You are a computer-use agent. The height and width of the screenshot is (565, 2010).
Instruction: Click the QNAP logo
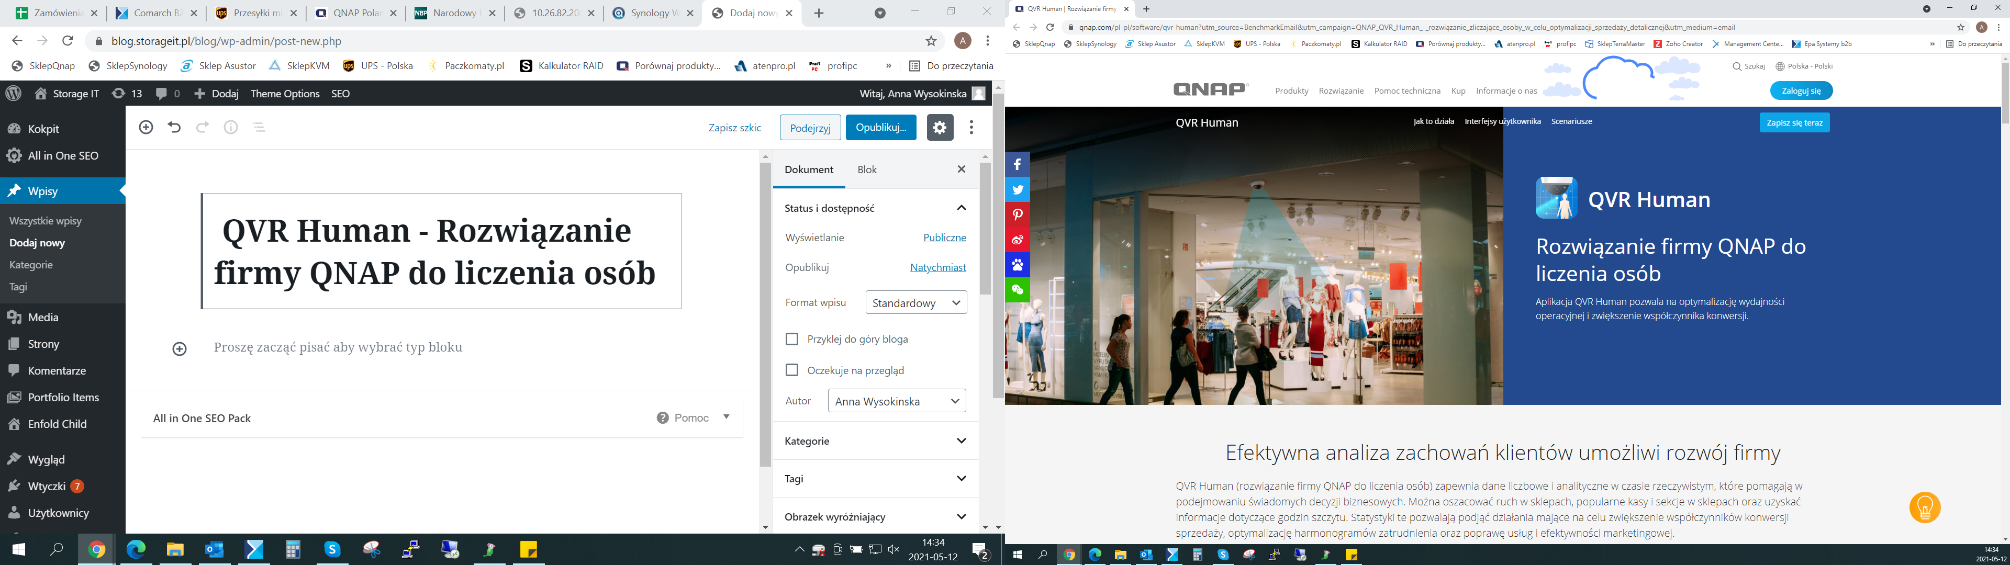pyautogui.click(x=1210, y=90)
